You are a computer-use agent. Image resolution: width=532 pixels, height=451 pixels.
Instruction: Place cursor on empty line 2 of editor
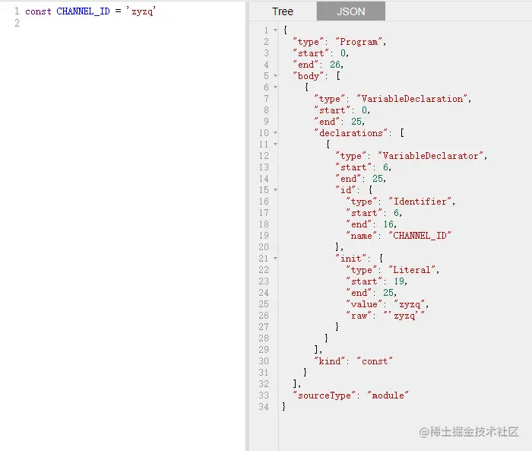coord(132,23)
